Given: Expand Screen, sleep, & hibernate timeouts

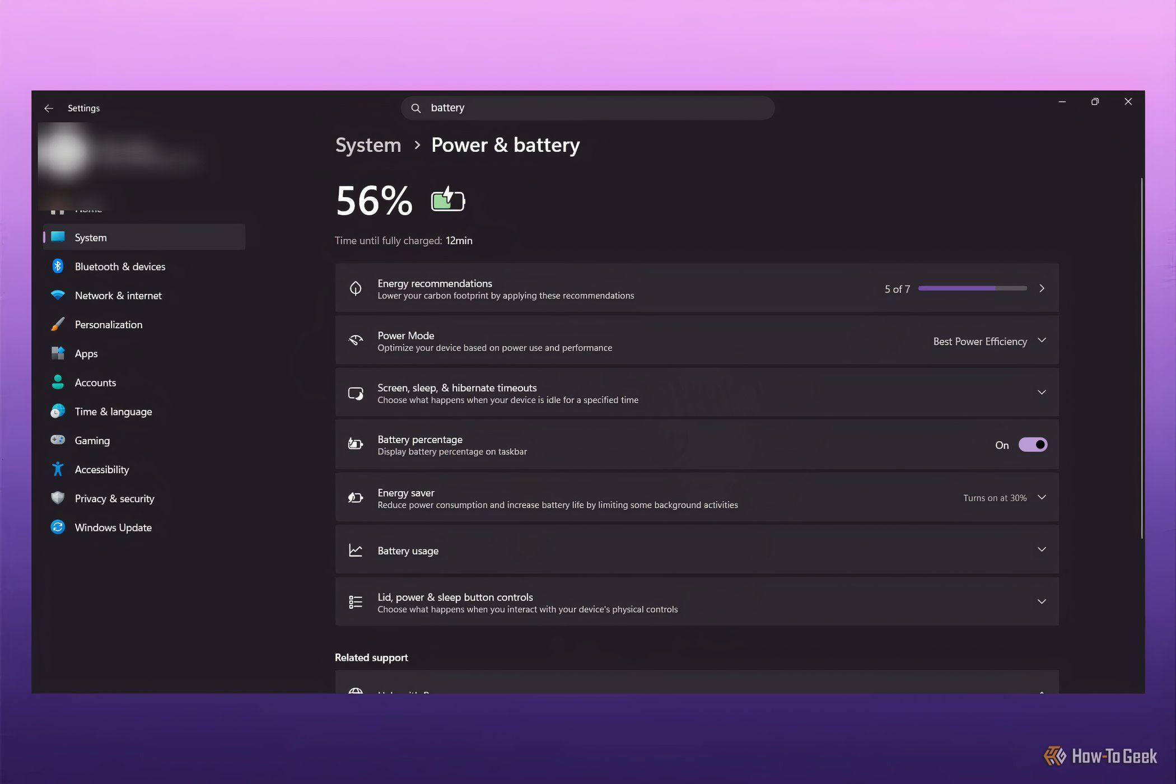Looking at the screenshot, I should (x=1042, y=392).
